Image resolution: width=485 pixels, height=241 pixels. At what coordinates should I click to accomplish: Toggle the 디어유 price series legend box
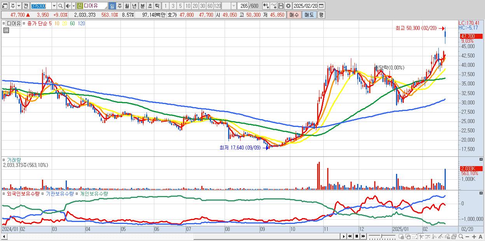[x=3, y=23]
